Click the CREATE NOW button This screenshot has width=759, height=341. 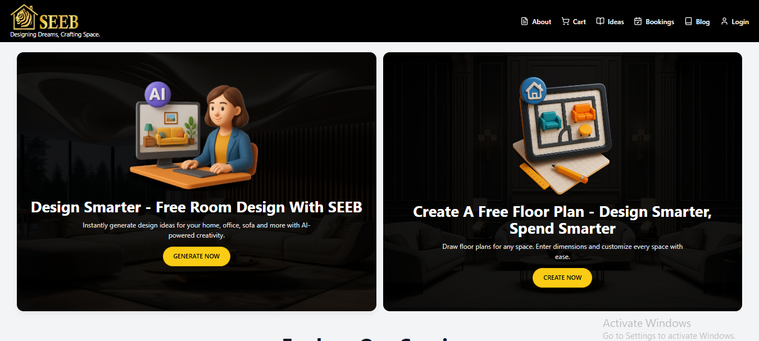click(562, 278)
